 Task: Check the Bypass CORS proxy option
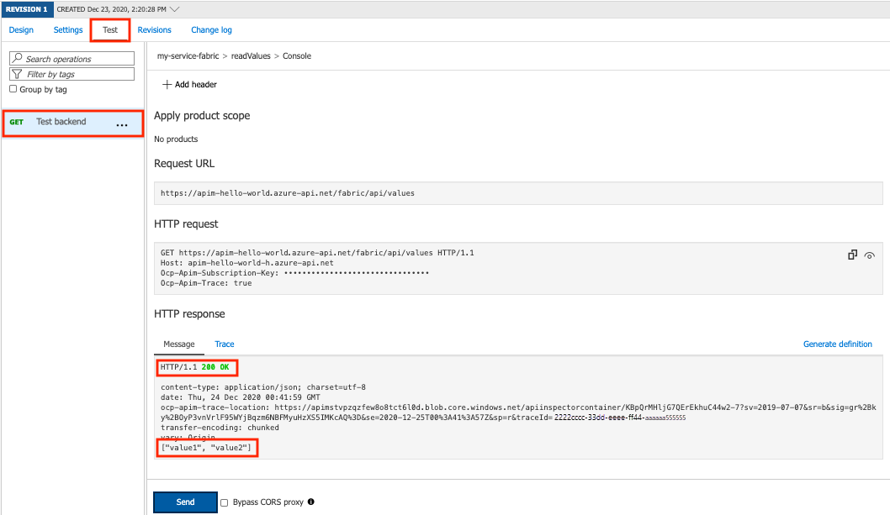point(223,502)
